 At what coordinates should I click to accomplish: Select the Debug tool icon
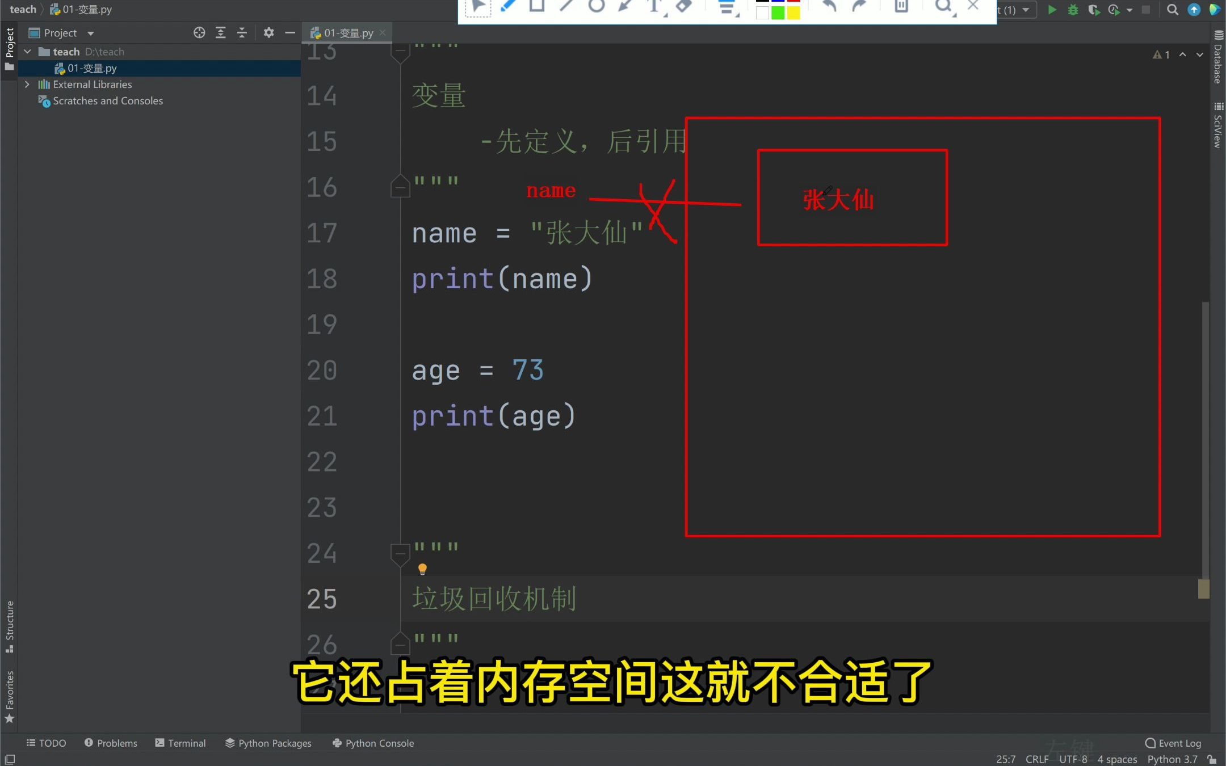pos(1070,10)
